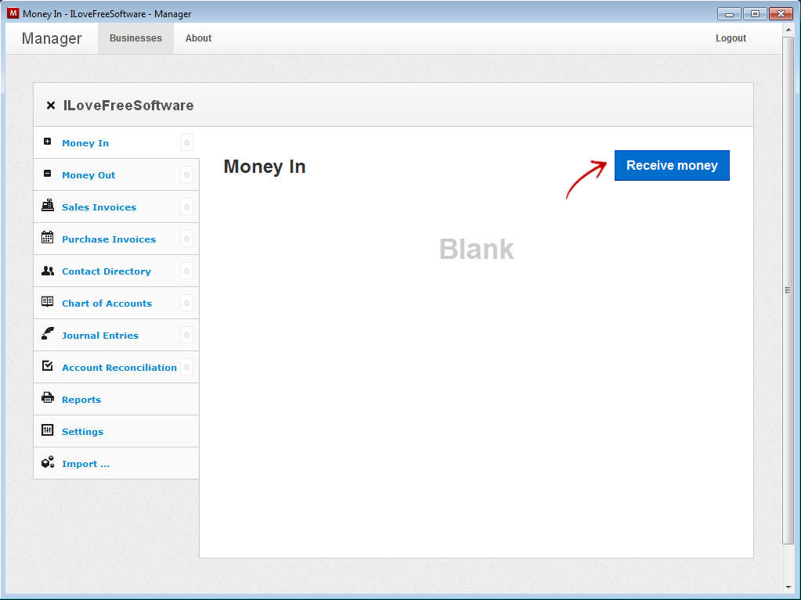This screenshot has height=600, width=801.
Task: Open Account Reconciliation link
Action: 119,368
